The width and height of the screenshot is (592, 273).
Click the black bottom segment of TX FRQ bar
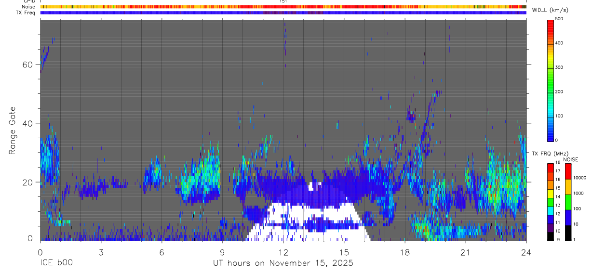[x=551, y=236]
